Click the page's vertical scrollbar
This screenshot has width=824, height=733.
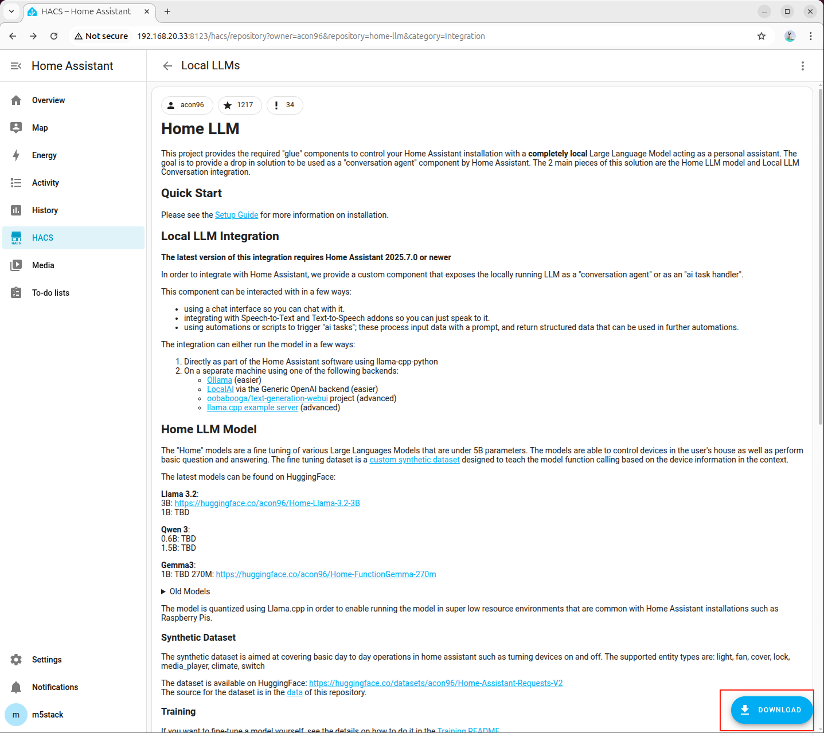820,258
